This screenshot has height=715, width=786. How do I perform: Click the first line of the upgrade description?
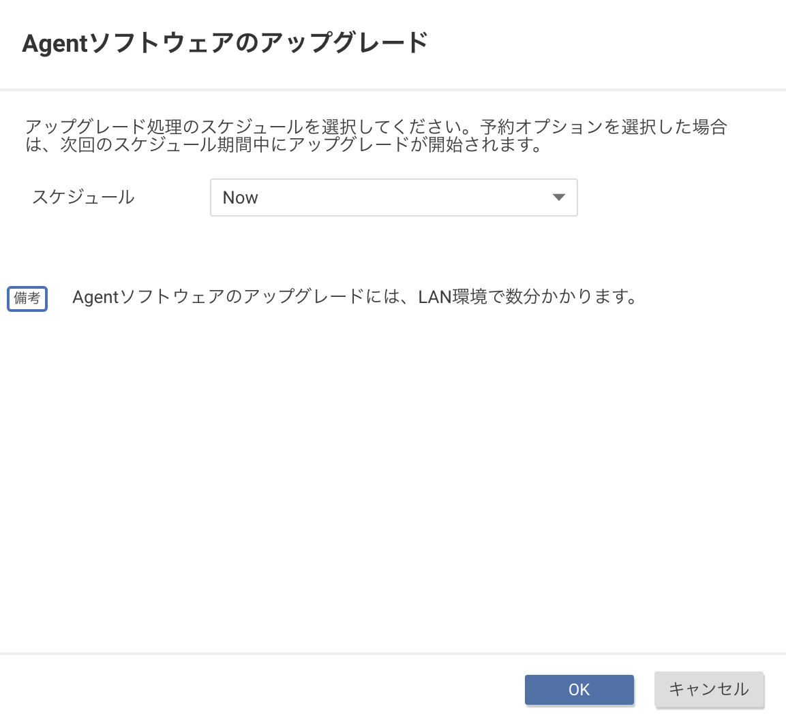coord(376,127)
